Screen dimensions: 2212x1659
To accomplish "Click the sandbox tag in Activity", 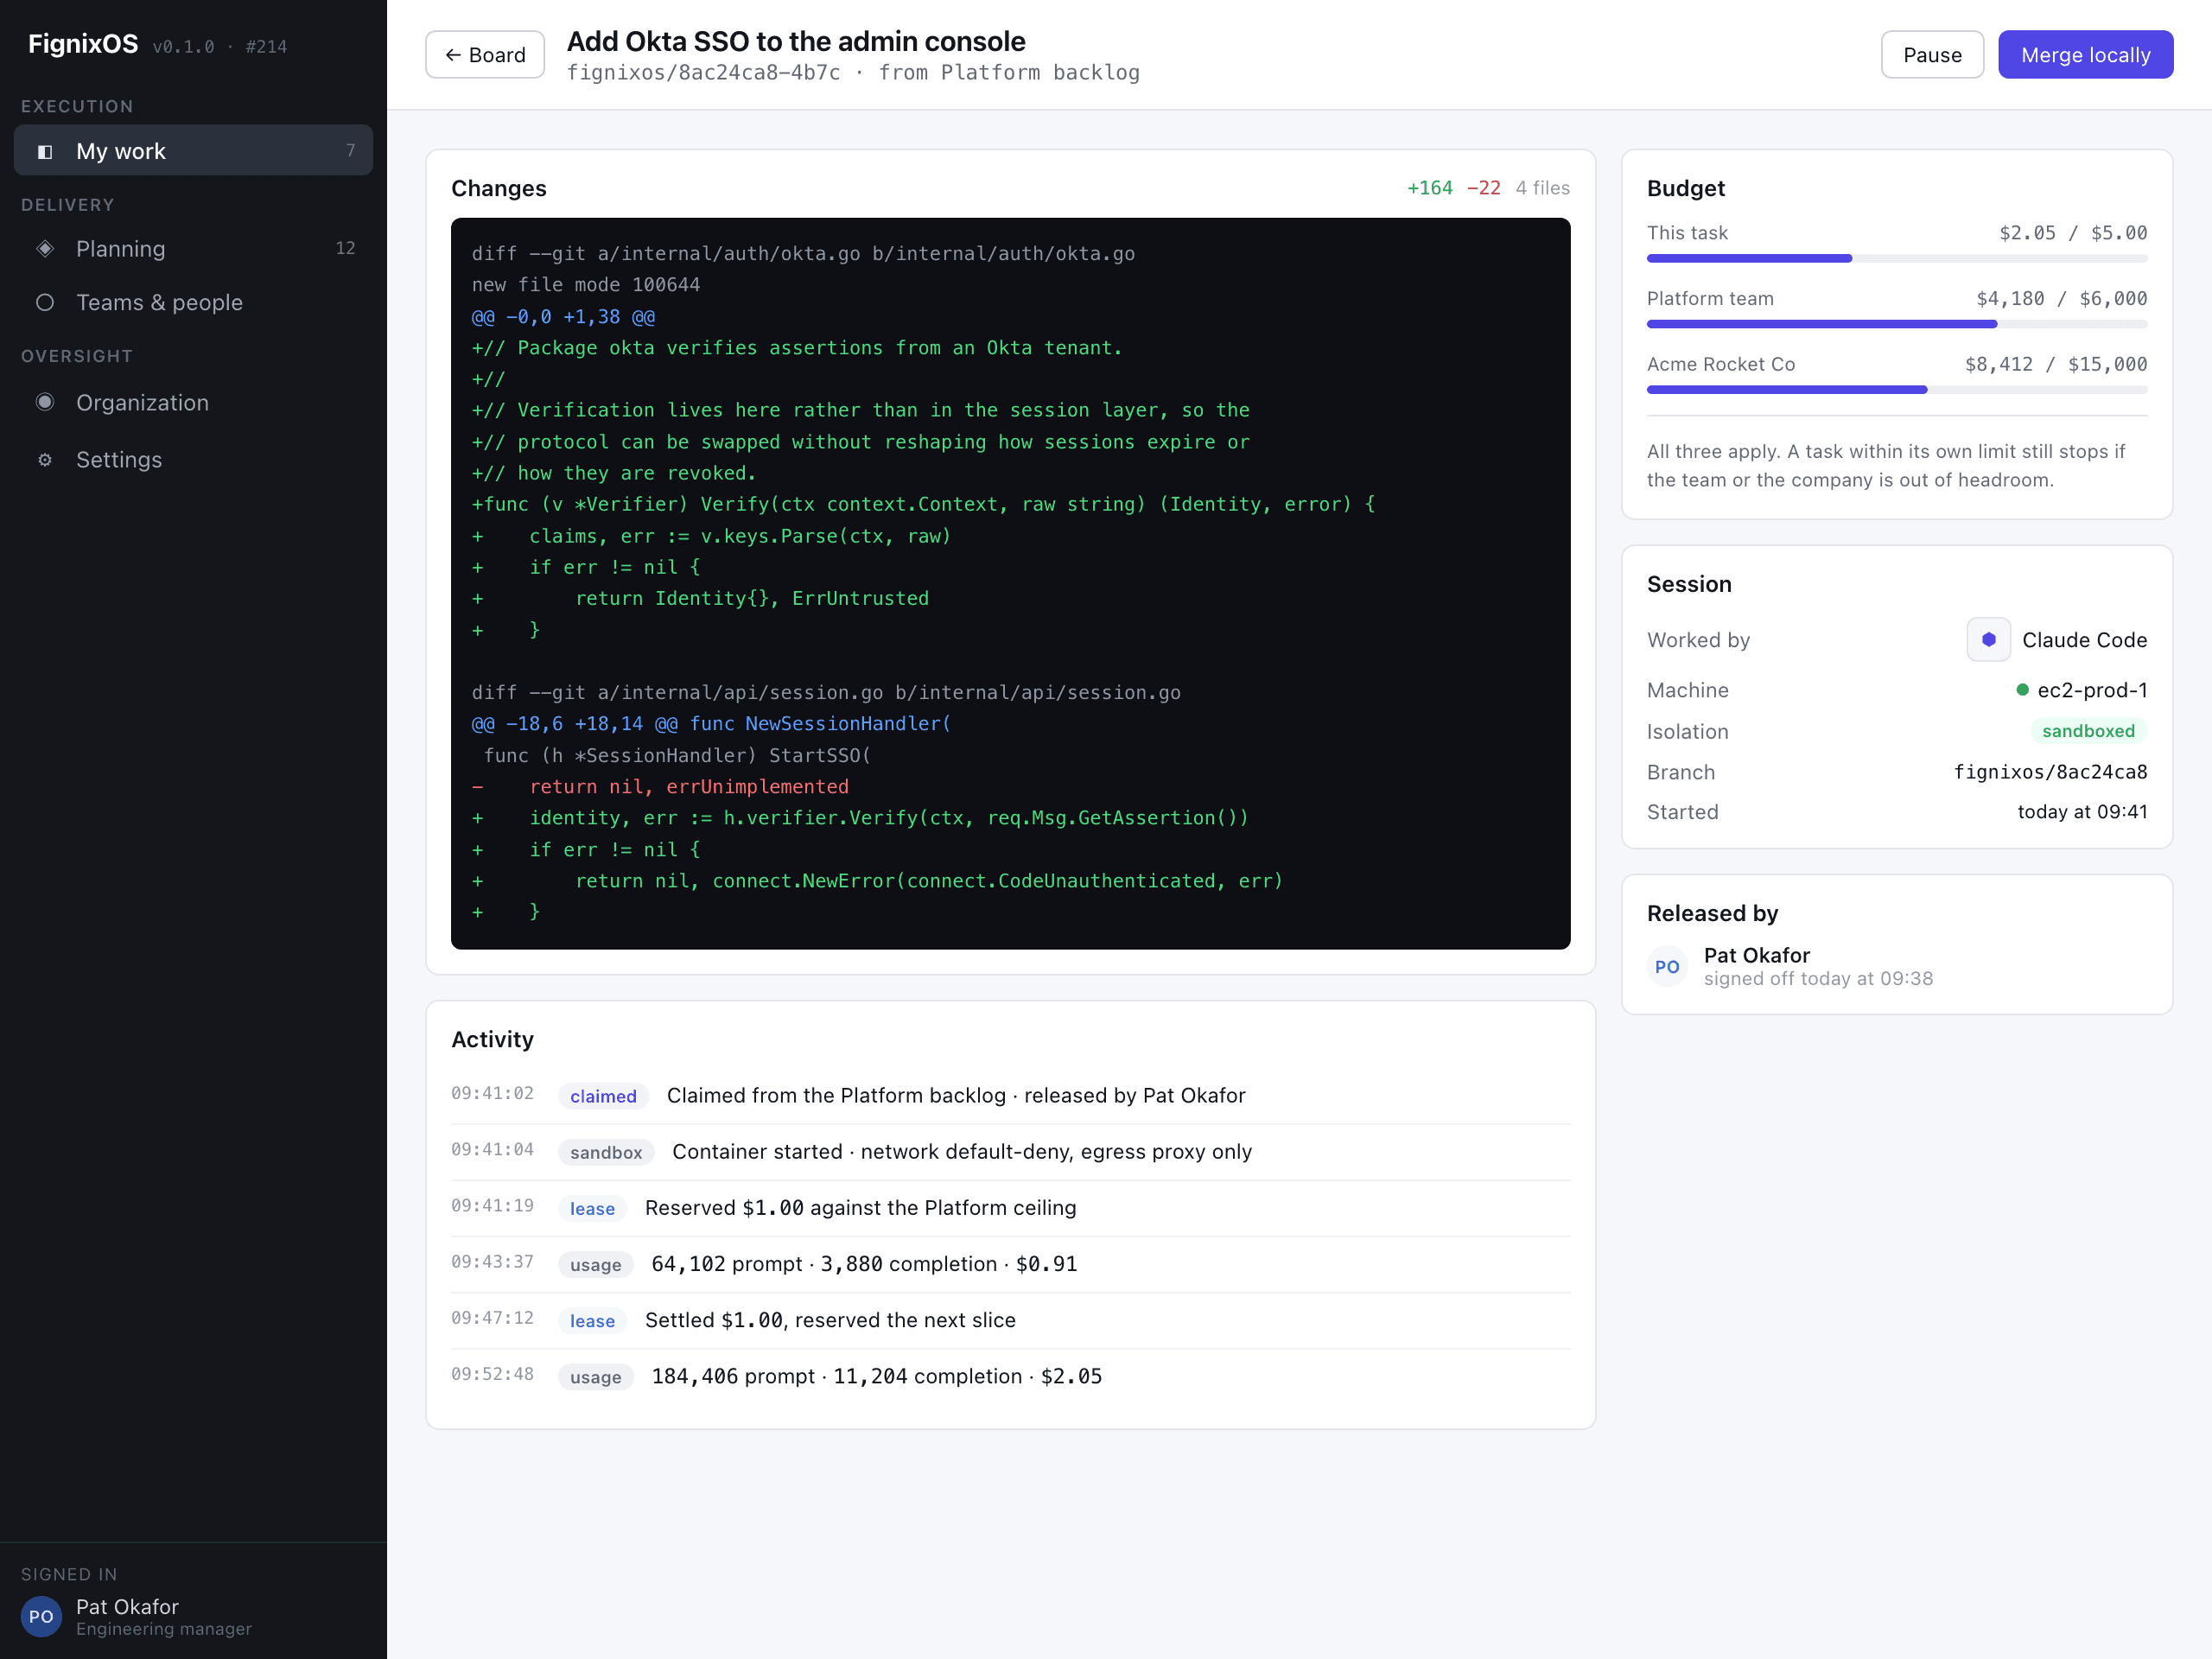I will (x=606, y=1152).
